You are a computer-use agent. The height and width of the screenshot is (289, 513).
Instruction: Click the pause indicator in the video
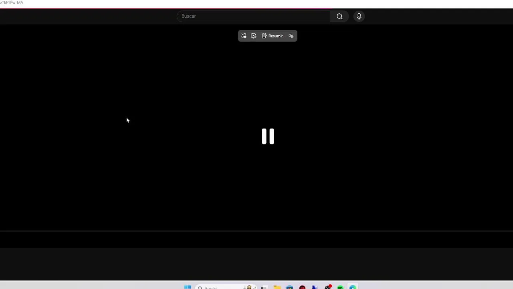(x=268, y=136)
